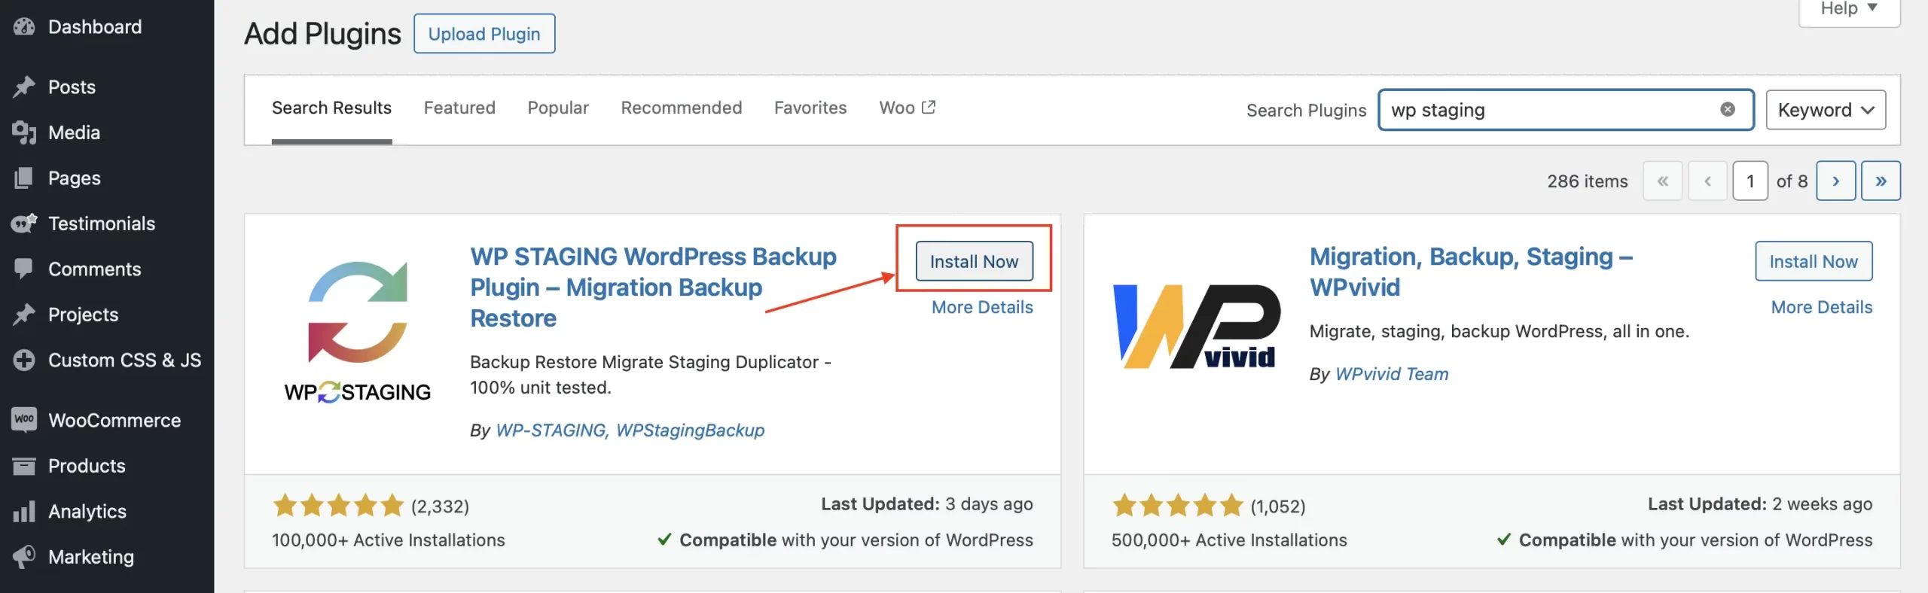
Task: Select the Comments speech bubble icon
Action: click(x=25, y=269)
